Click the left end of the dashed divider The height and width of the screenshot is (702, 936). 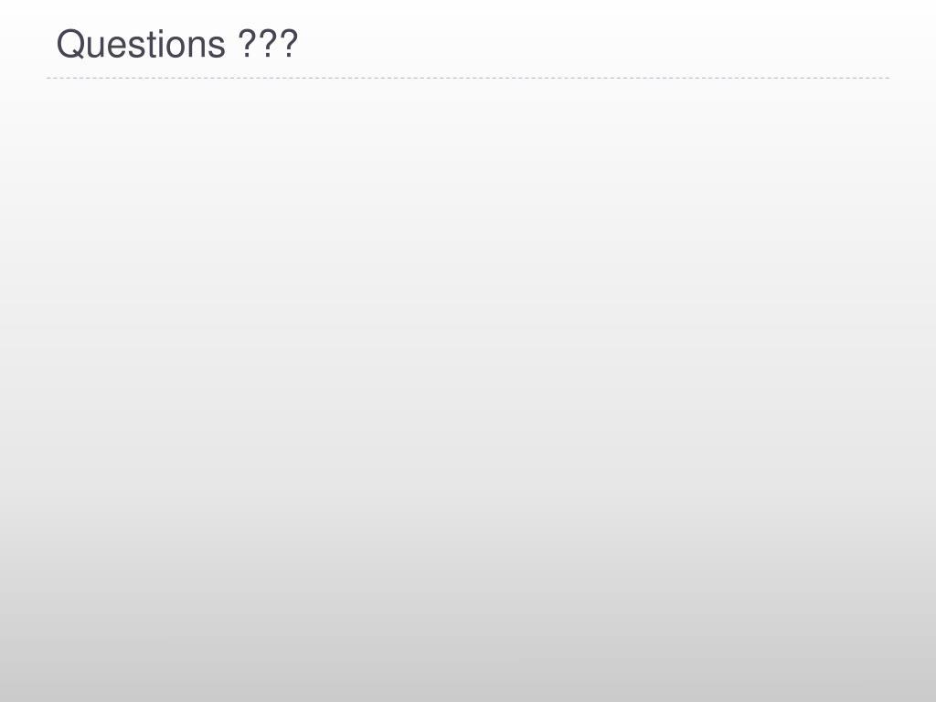49,78
